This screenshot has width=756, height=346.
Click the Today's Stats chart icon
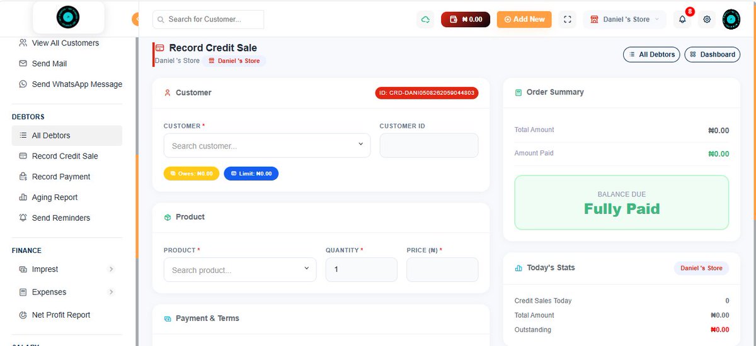pyautogui.click(x=518, y=268)
